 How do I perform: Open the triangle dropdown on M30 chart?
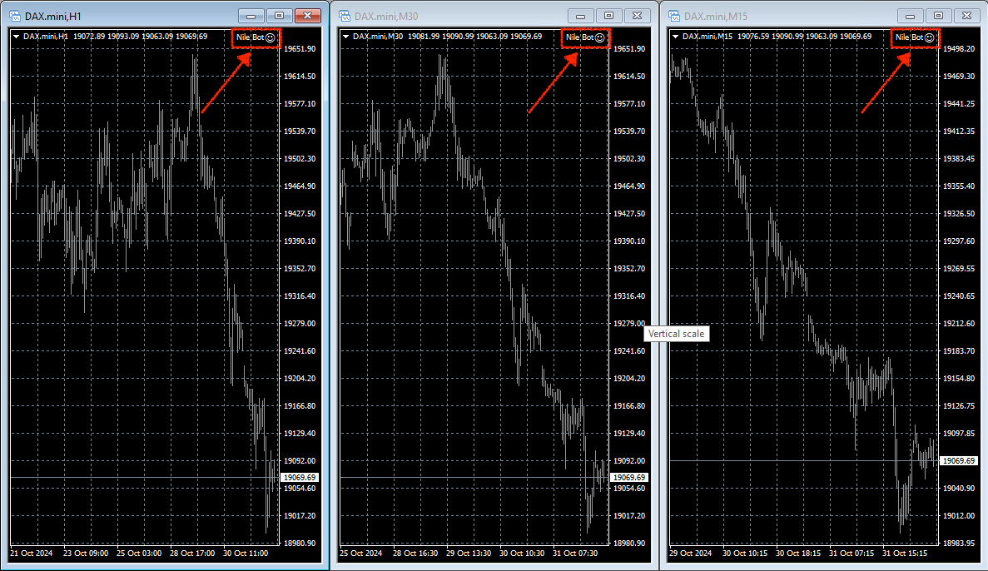pos(345,37)
